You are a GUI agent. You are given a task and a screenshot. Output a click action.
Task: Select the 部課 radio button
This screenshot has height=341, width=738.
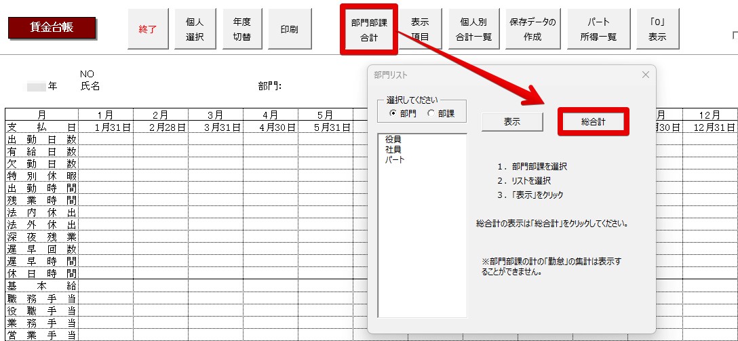[x=431, y=113]
